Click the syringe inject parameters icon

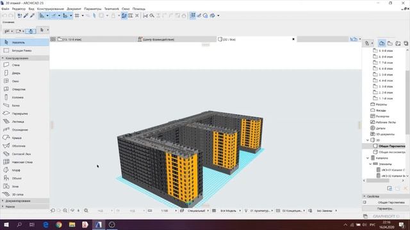(32, 15)
